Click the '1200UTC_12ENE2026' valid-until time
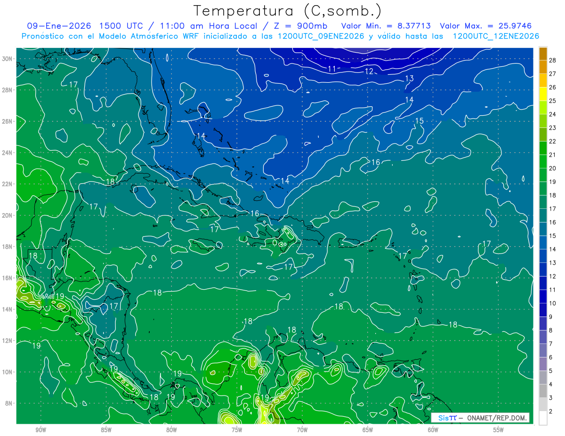565x436 pixels. tap(496, 36)
